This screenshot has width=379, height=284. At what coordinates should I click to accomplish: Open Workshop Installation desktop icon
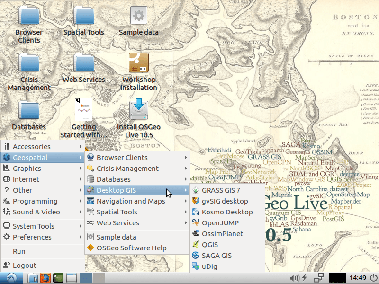pos(139,72)
